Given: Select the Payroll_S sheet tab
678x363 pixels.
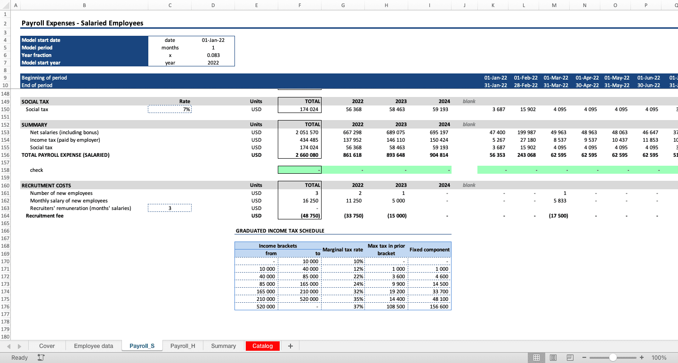Looking at the screenshot, I should point(142,346).
